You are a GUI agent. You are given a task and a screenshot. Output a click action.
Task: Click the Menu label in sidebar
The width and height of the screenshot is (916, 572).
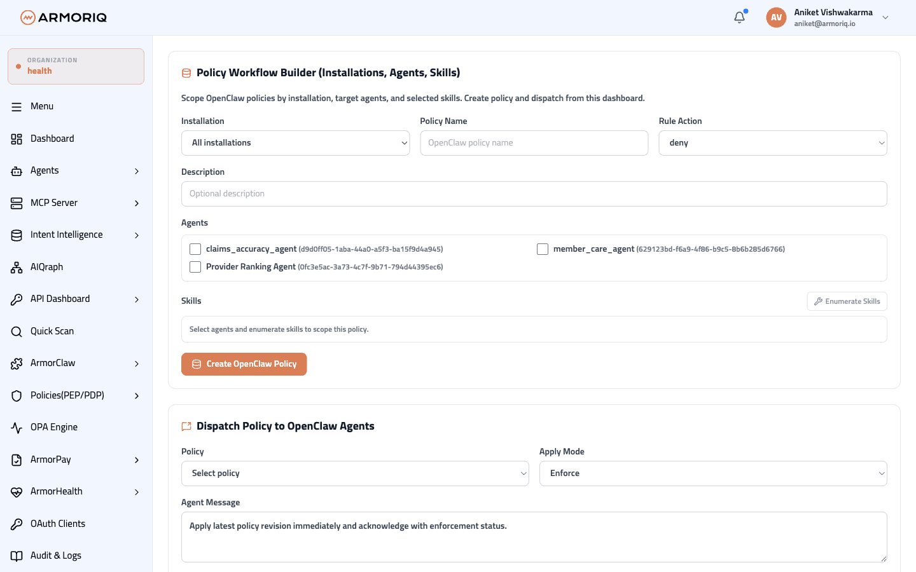42,106
